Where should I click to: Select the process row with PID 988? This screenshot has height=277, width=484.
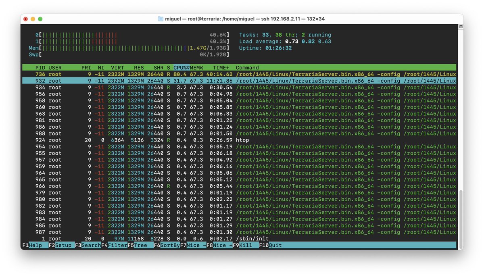click(239, 133)
